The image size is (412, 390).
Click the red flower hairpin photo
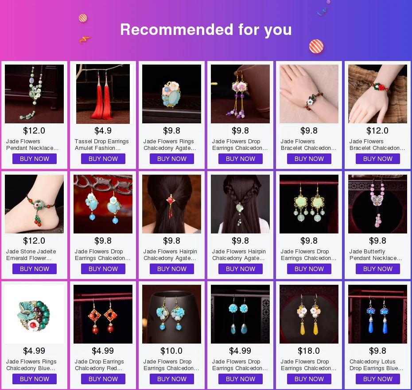tap(171, 204)
